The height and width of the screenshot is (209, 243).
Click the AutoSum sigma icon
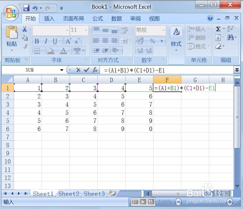pyautogui.click(x=218, y=29)
